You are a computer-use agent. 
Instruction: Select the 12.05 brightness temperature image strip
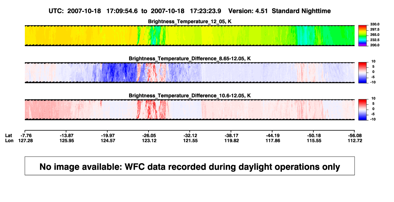pyautogui.click(x=190, y=35)
